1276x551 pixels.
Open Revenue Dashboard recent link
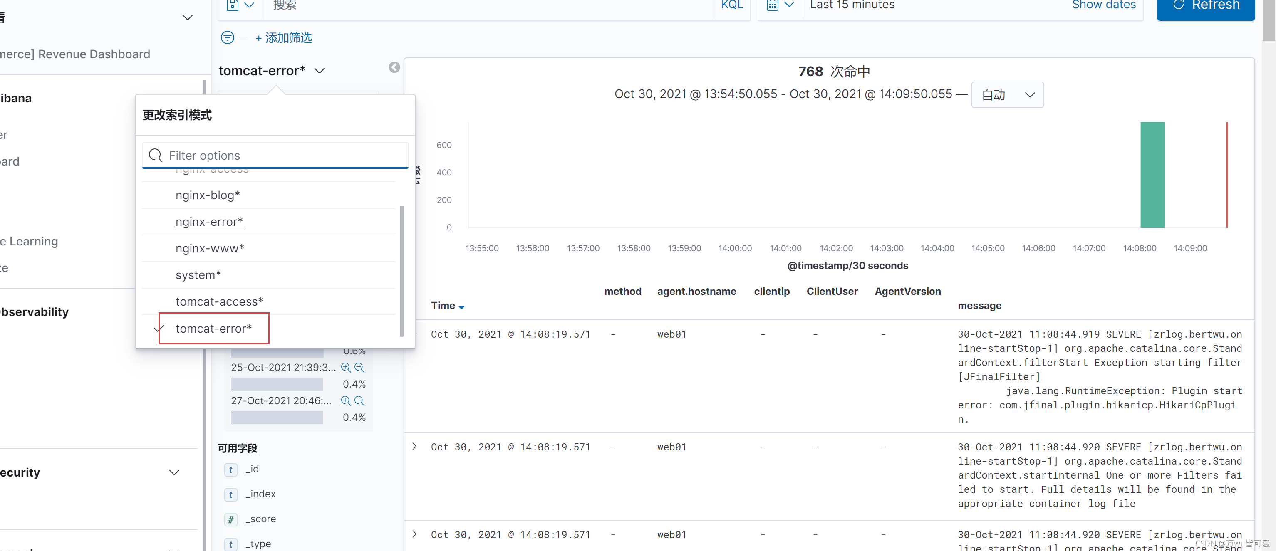click(x=74, y=54)
